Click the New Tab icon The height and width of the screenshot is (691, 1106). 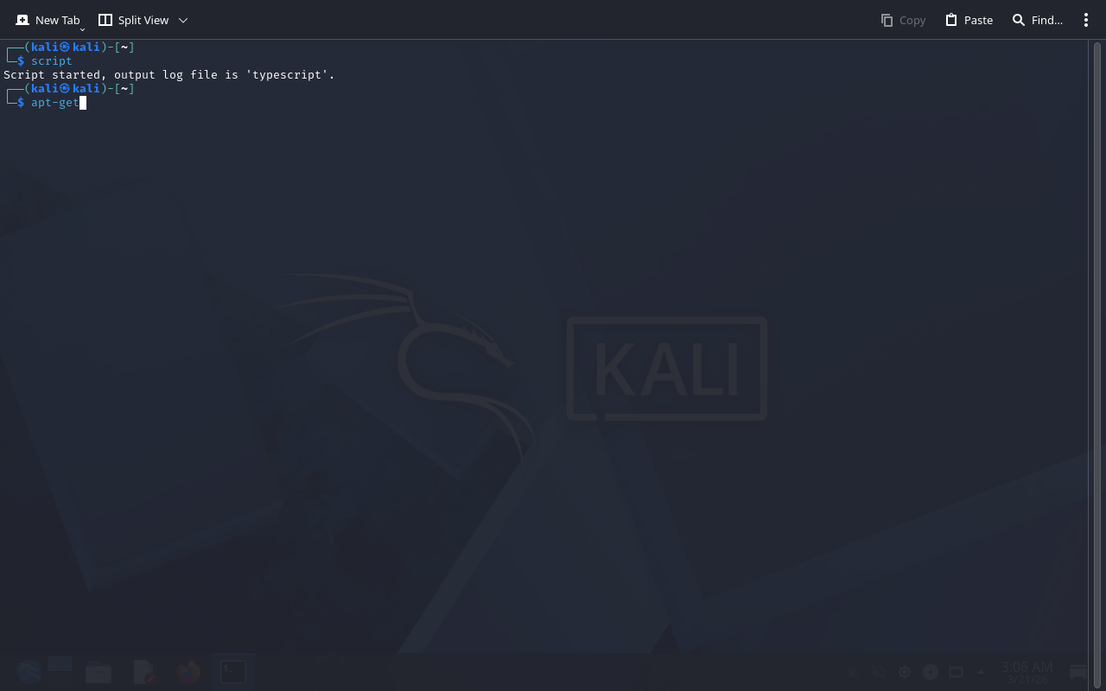[22, 20]
